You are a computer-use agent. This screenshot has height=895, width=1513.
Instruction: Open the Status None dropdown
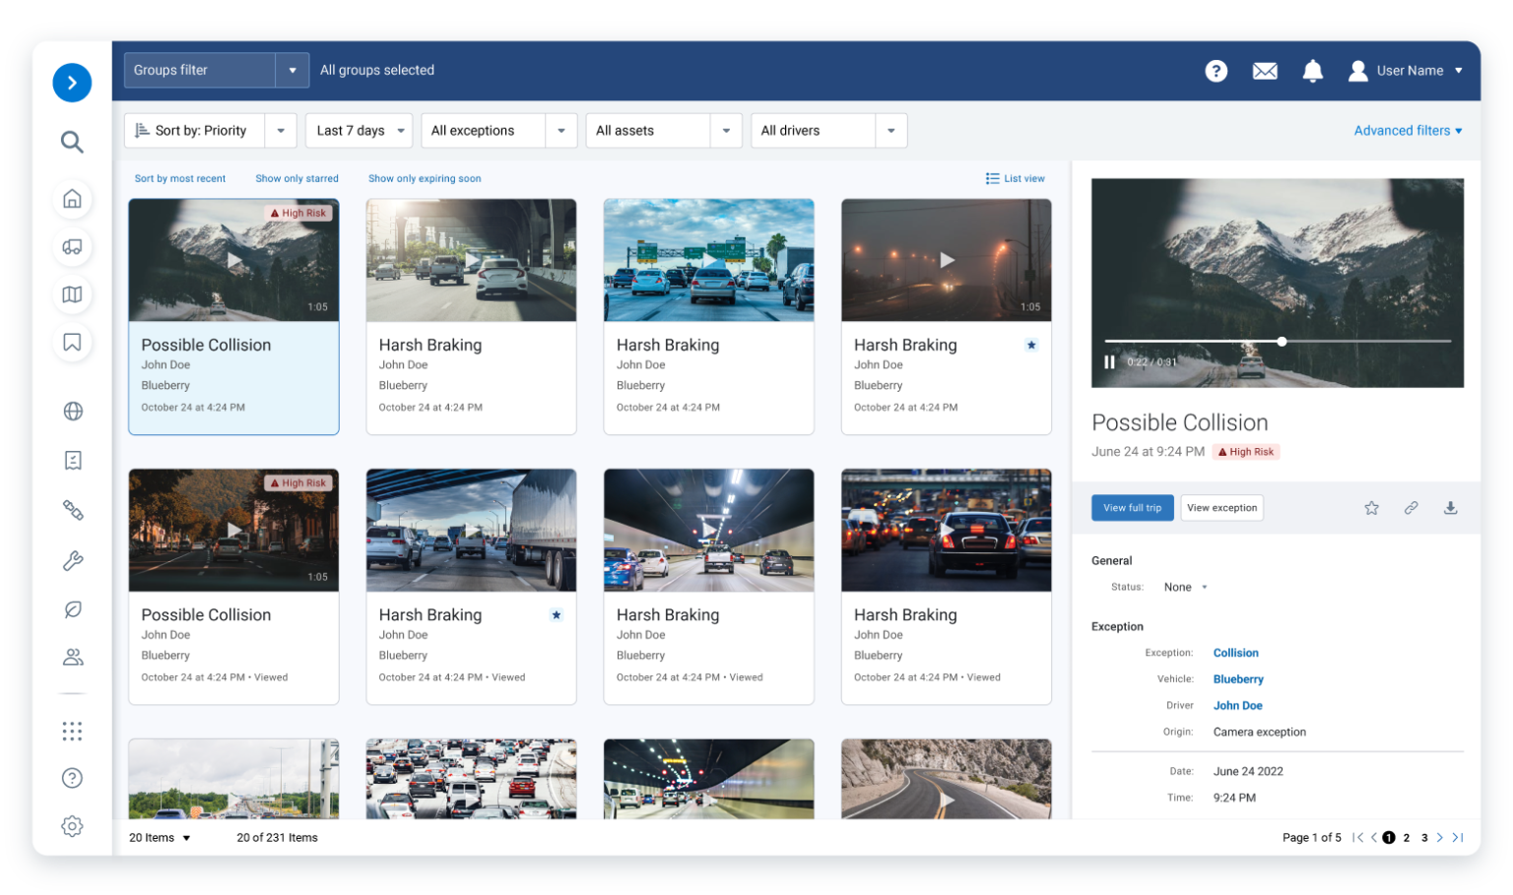[1185, 587]
